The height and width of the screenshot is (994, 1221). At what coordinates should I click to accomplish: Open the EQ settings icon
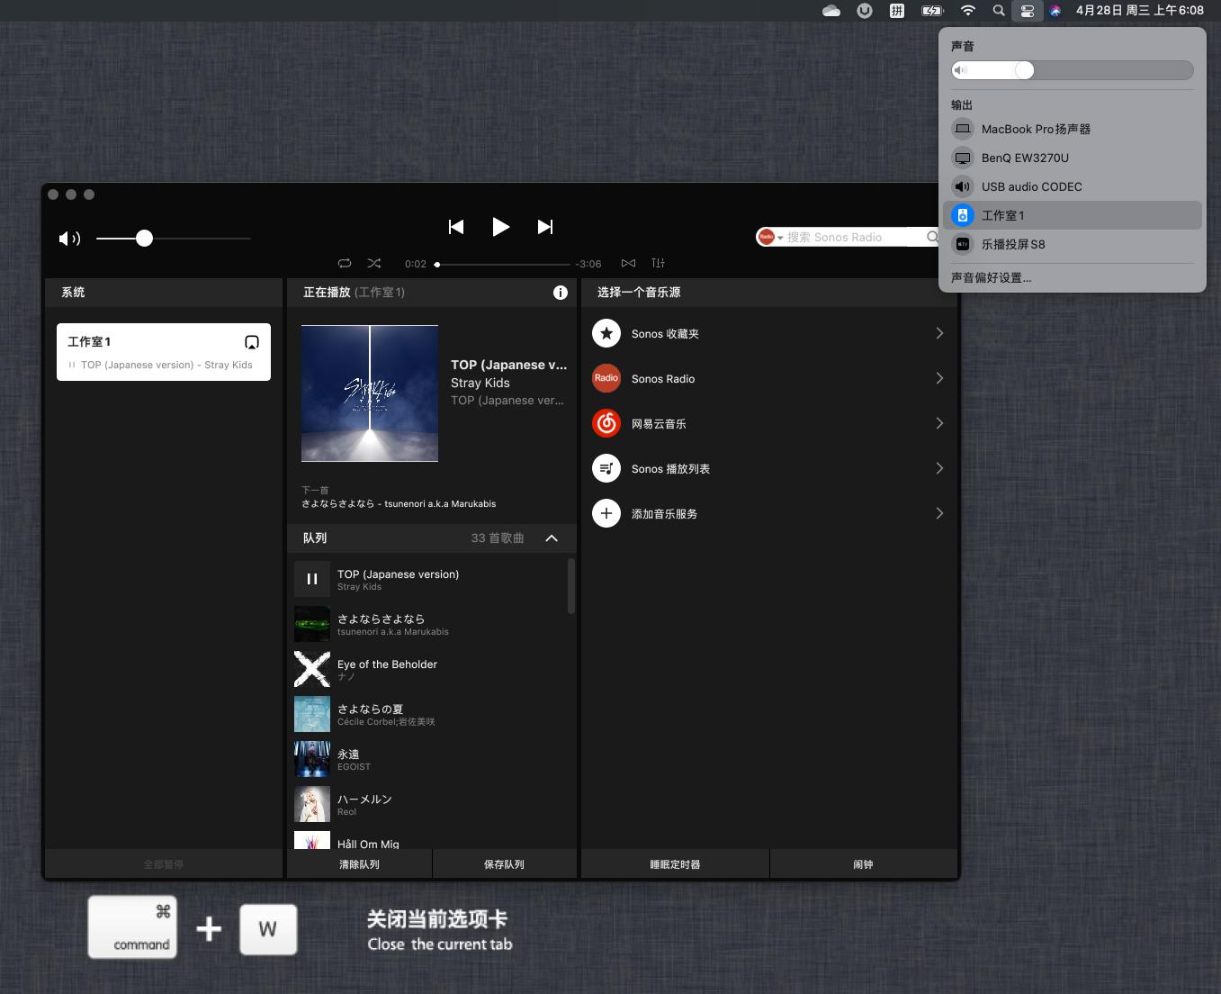[659, 263]
